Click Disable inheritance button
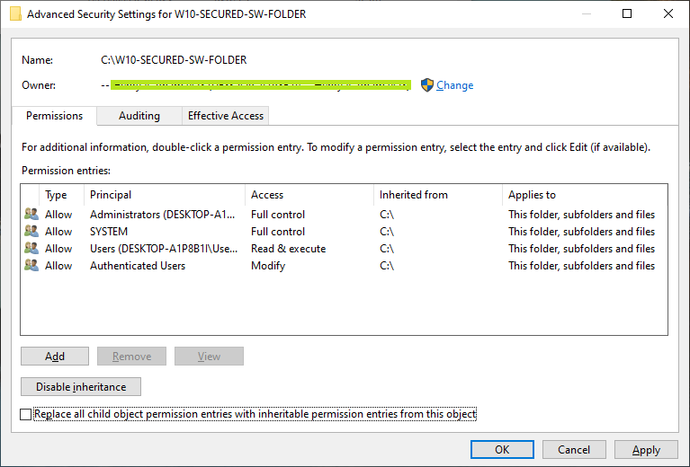 [81, 386]
